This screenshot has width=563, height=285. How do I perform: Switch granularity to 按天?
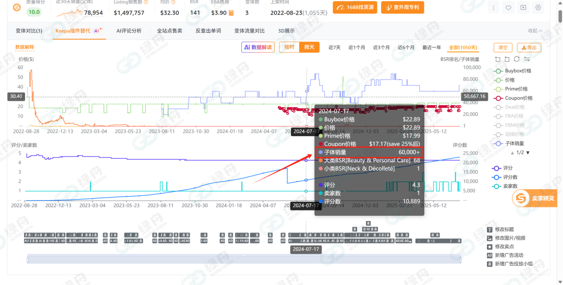(x=309, y=47)
